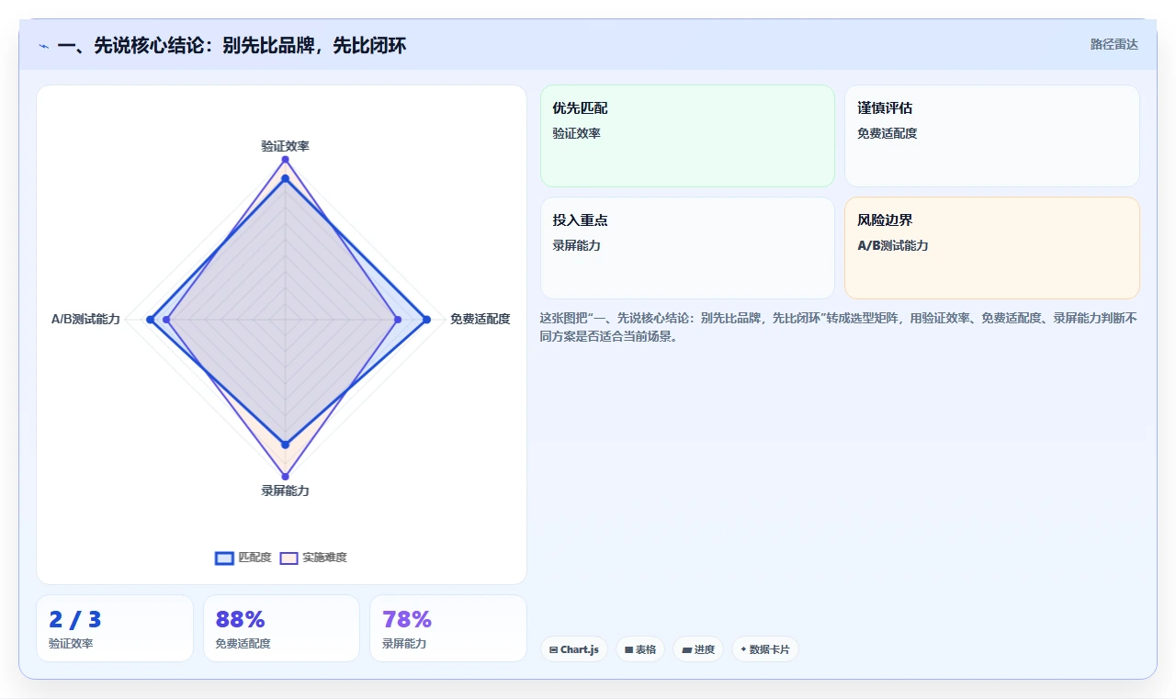Viewport: 1176px width, 699px height.
Task: Open the 投入重点 card
Action: tap(687, 248)
